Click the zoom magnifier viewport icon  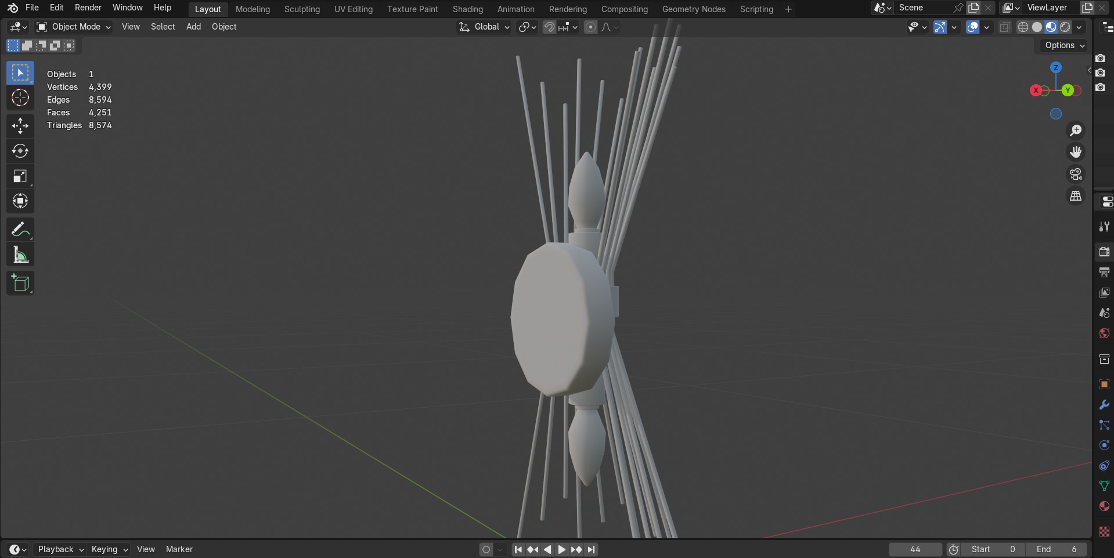[x=1076, y=131]
